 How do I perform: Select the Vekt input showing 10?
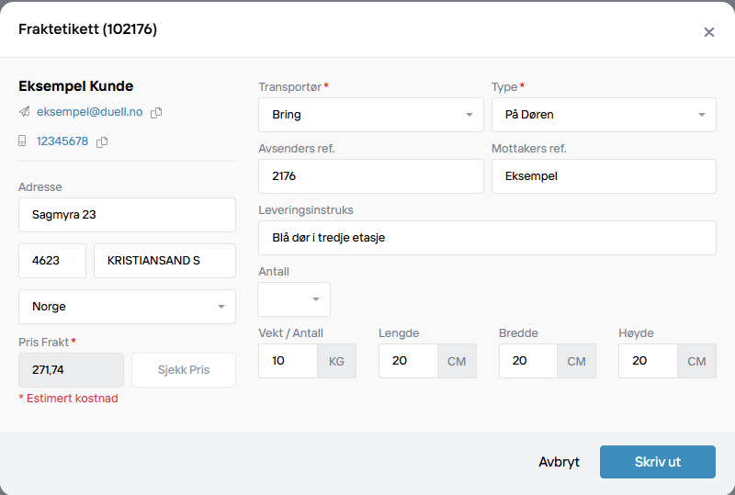tap(288, 361)
